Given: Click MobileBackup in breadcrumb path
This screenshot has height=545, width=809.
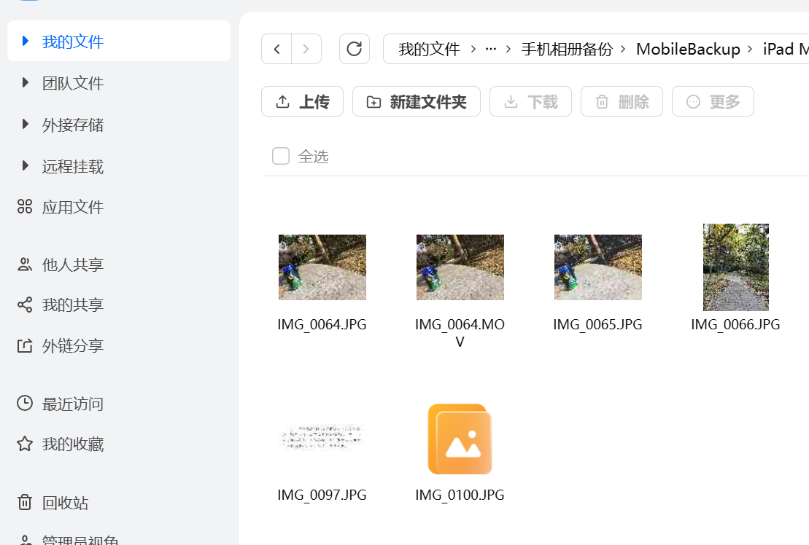Looking at the screenshot, I should click(688, 49).
